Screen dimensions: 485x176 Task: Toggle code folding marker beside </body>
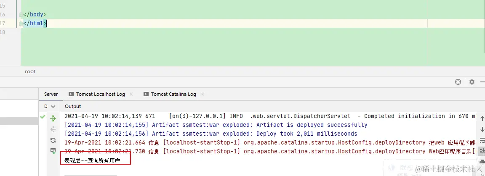click(x=21, y=15)
